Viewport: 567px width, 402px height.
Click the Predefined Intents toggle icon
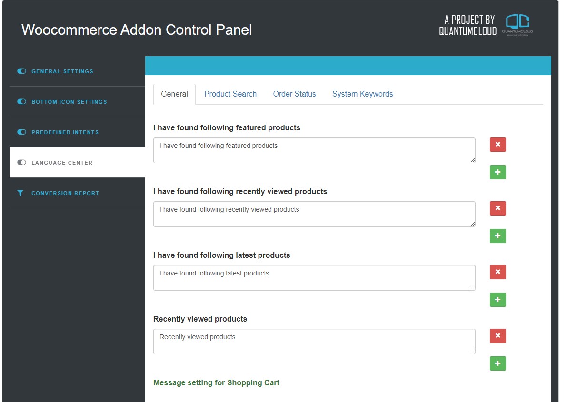click(22, 132)
